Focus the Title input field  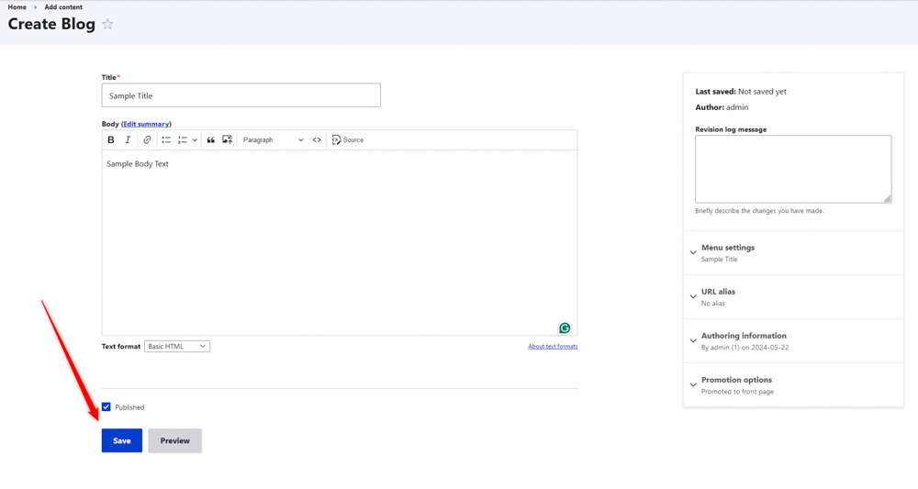[x=241, y=95]
